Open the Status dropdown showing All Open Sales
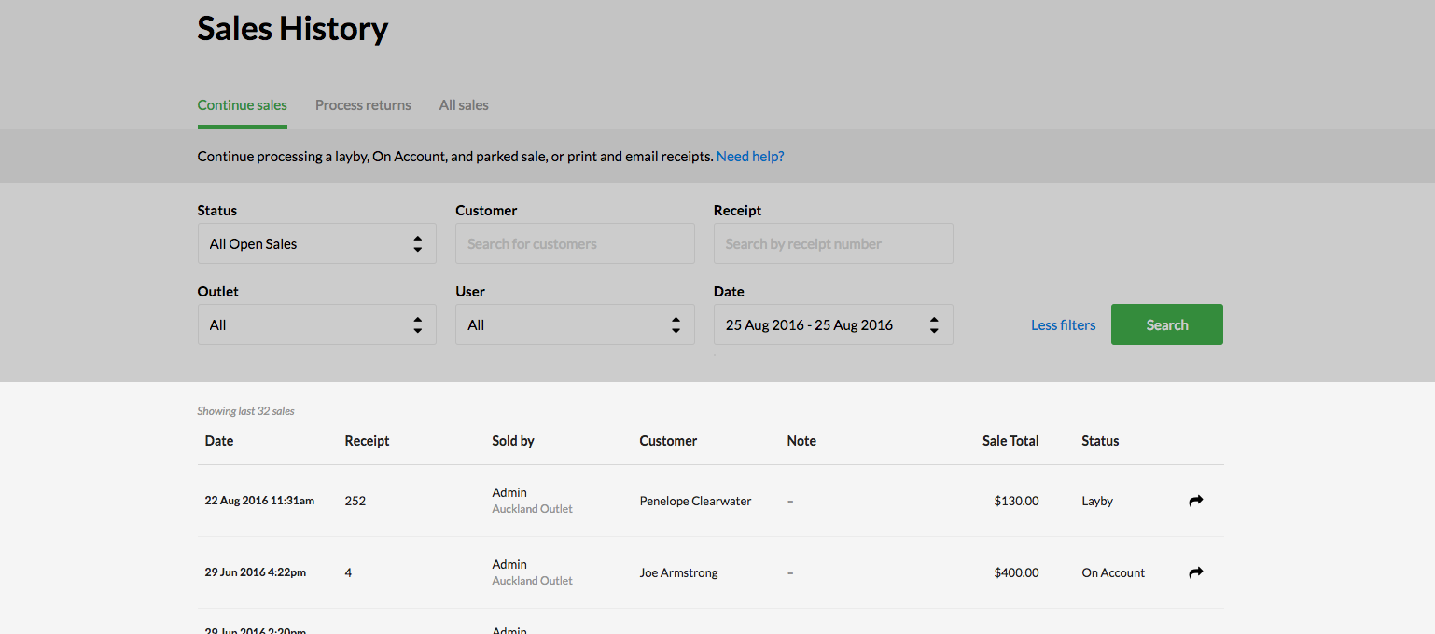This screenshot has height=634, width=1435. click(316, 244)
